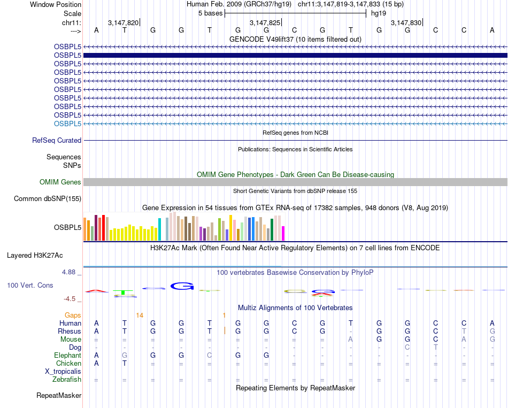The image size is (508, 408).
Task: Click the Scale label
Action: point(72,13)
